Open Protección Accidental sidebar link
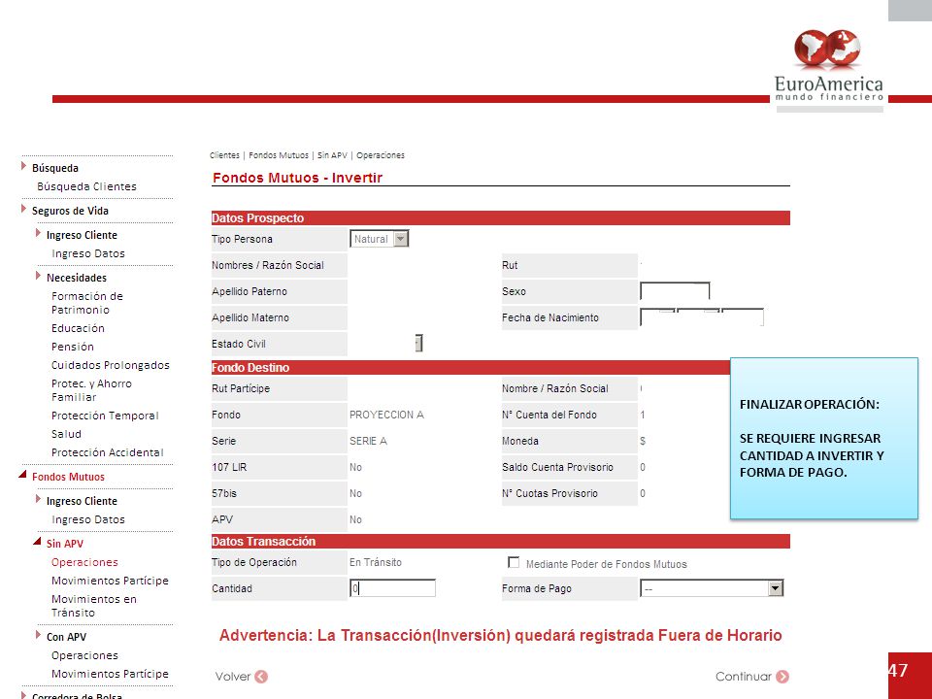Image resolution: width=932 pixels, height=699 pixels. (x=108, y=453)
